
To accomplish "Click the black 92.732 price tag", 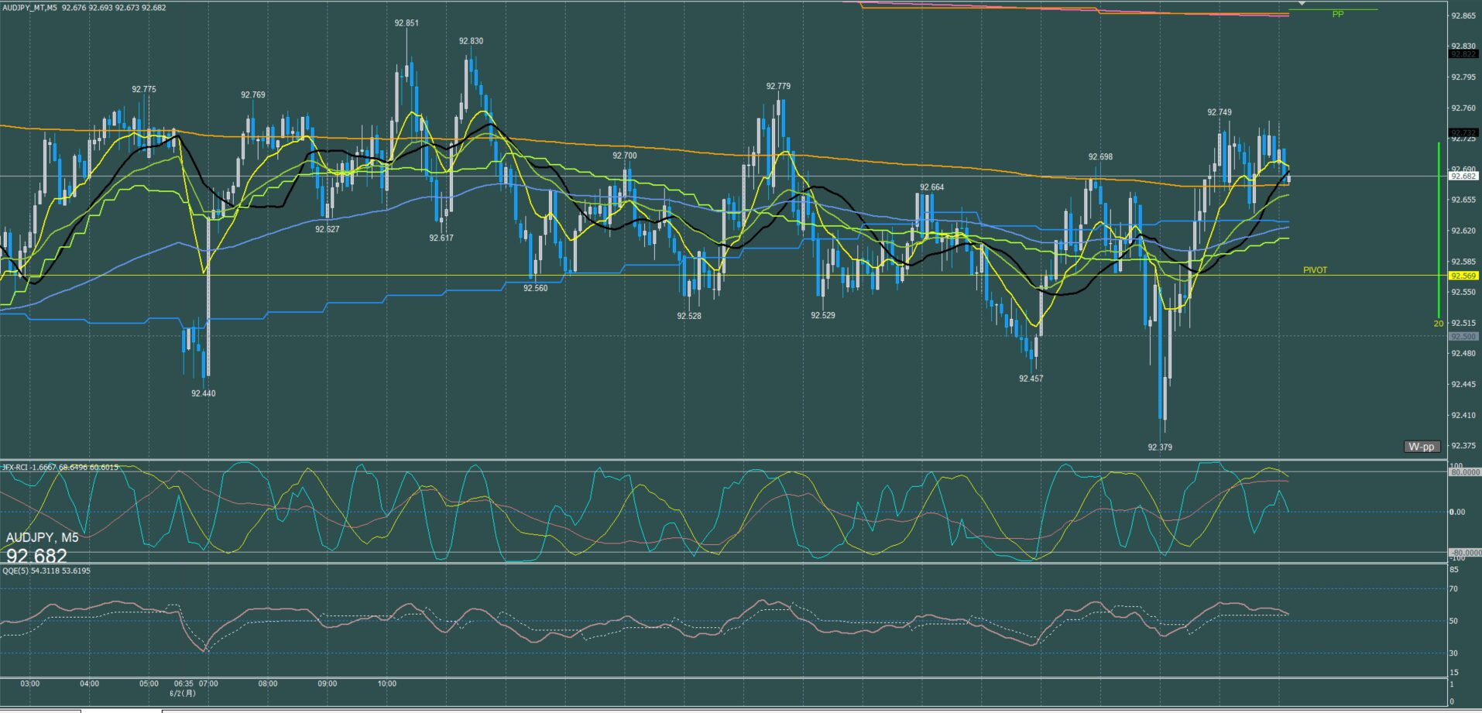I will click(x=1463, y=133).
